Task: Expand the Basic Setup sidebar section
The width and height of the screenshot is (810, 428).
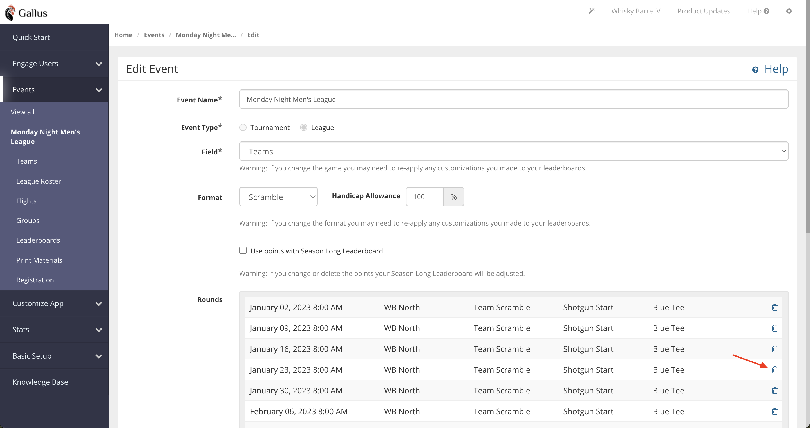Action: (54, 356)
